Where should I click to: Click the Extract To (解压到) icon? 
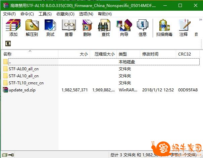(32, 28)
